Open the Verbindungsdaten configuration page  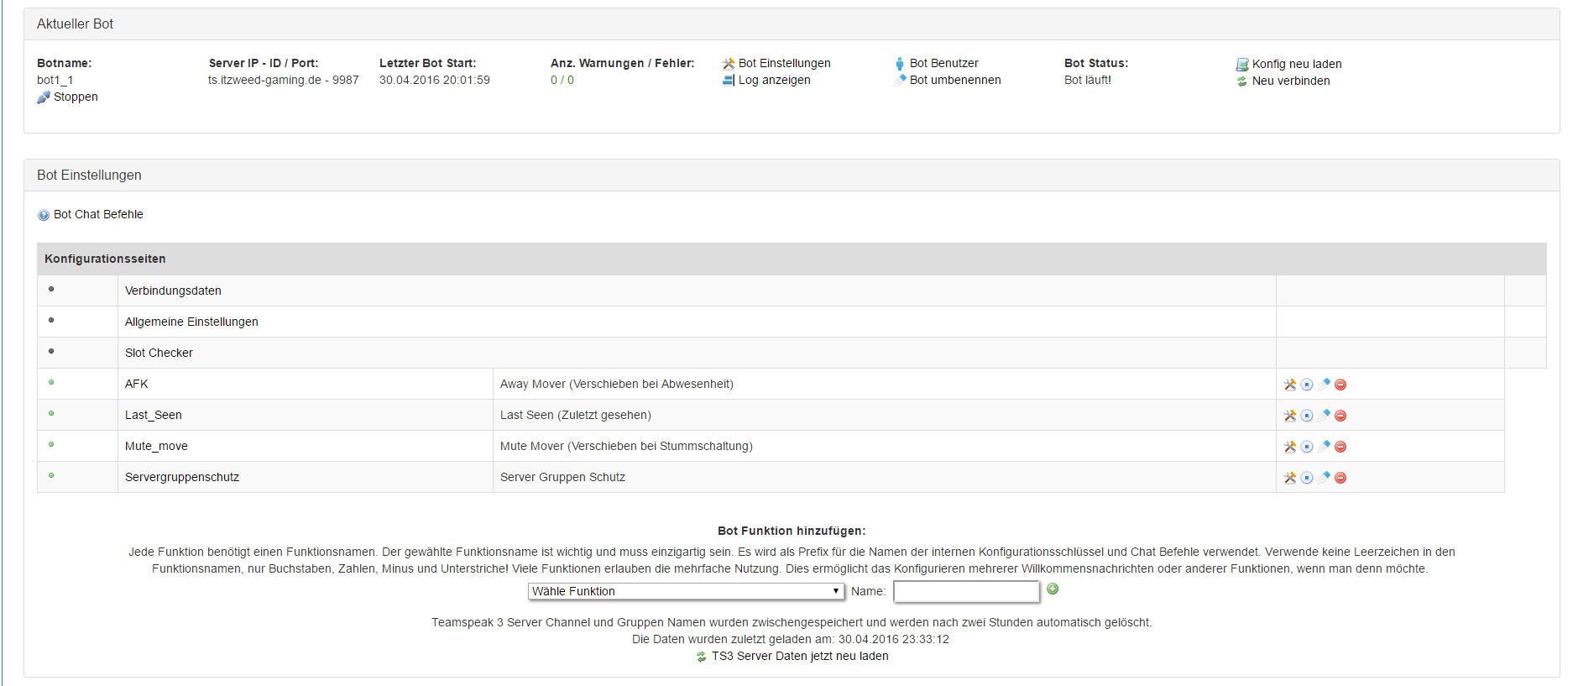[x=173, y=291]
